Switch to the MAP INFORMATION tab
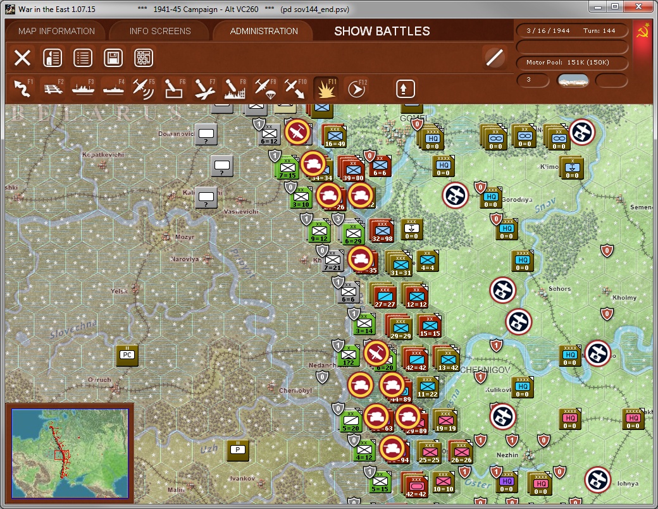This screenshot has width=658, height=509. [57, 31]
